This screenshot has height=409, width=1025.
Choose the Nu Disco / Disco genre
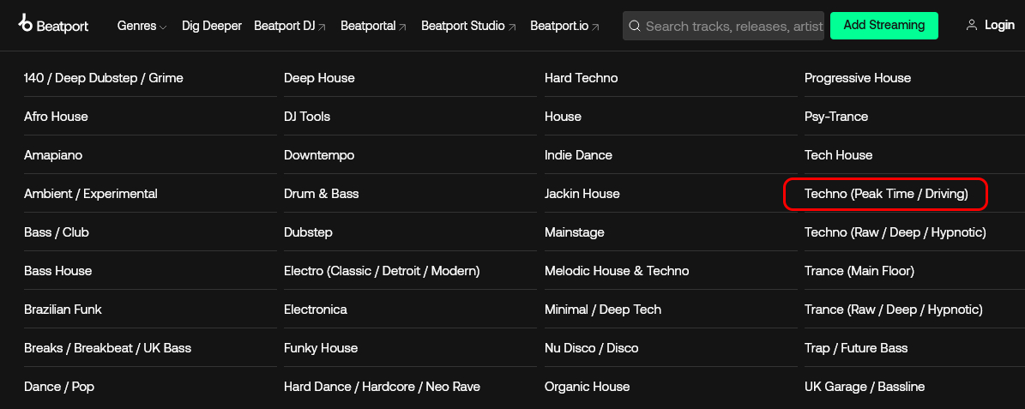coord(592,348)
